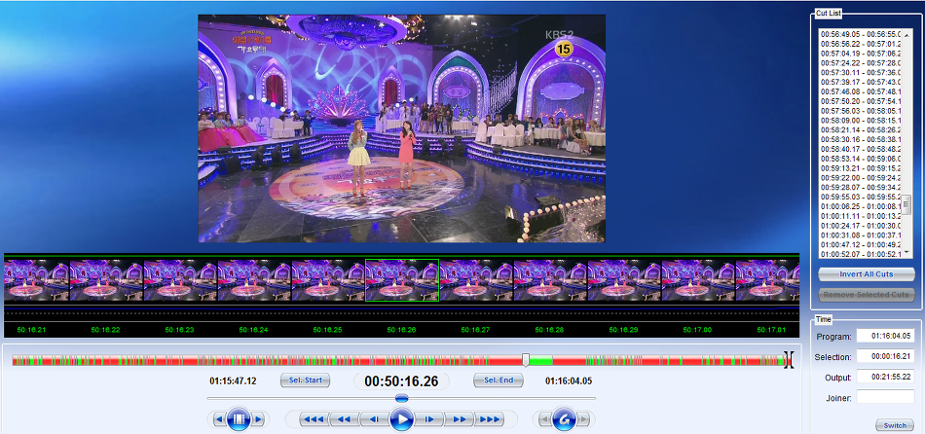The height and width of the screenshot is (434, 925).
Task: Select cut starting 00:57:46.08
Action: [x=860, y=91]
